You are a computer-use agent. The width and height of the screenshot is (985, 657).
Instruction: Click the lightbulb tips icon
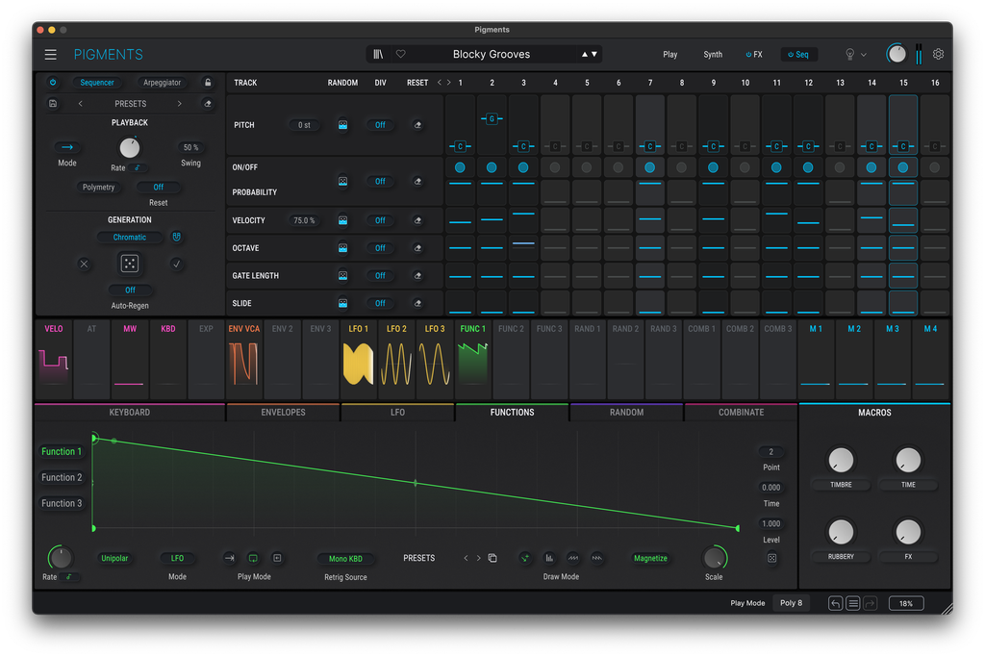click(850, 55)
